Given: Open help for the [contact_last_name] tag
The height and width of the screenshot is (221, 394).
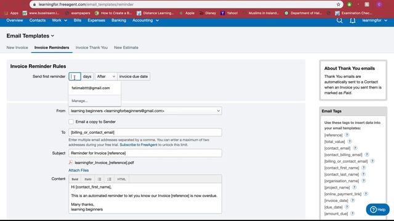Looking at the screenshot, I should [x=363, y=174].
